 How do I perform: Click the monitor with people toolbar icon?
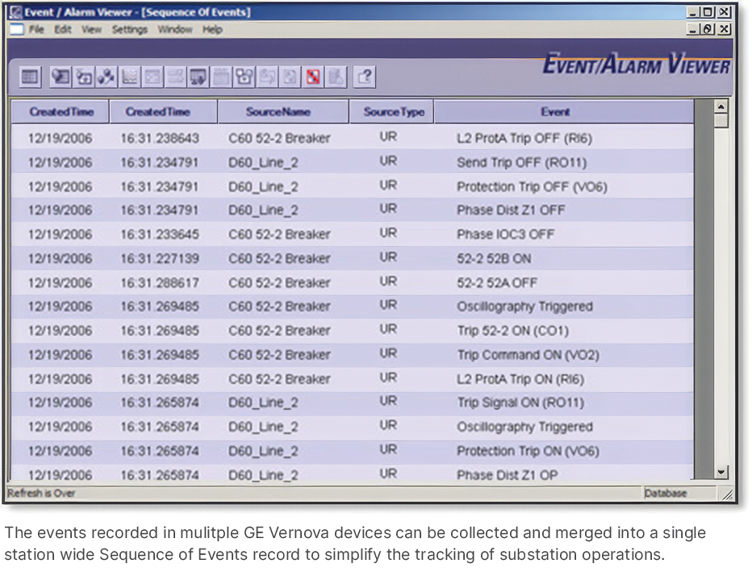point(198,77)
